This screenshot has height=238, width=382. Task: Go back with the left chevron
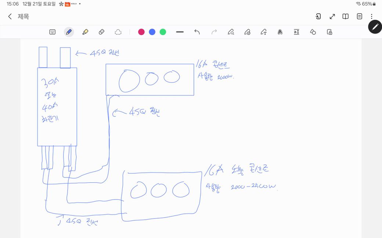pyautogui.click(x=10, y=16)
